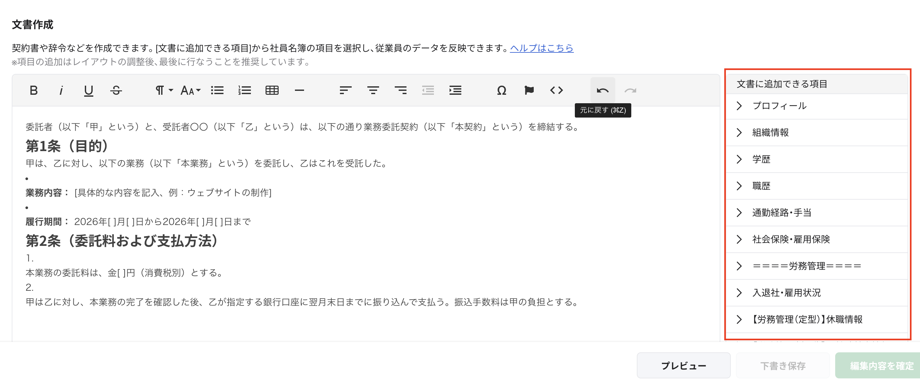Center-align the selected text
This screenshot has width=920, height=381.
[374, 90]
